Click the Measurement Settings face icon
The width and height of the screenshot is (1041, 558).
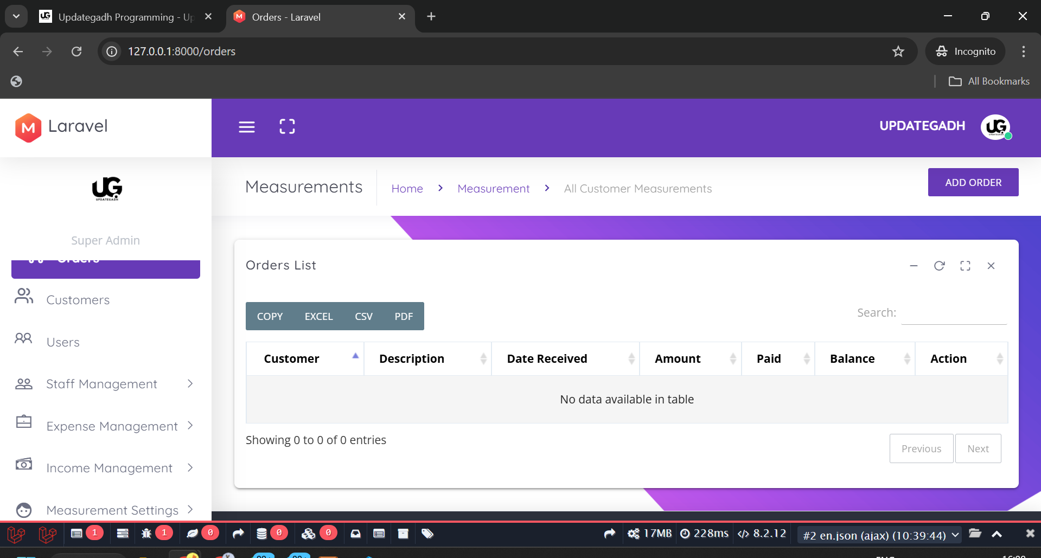pos(24,510)
